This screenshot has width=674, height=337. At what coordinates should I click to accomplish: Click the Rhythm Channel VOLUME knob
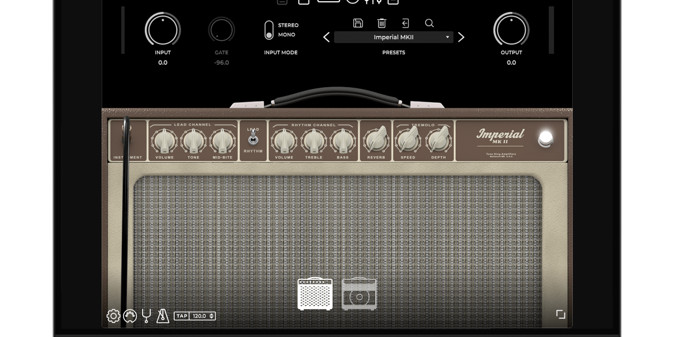(x=284, y=140)
